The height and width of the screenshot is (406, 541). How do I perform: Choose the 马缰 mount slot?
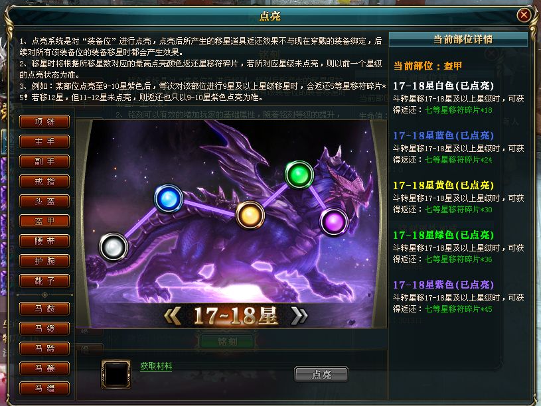tap(44, 388)
